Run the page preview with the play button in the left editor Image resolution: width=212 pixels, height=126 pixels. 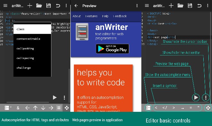click(x=55, y=97)
